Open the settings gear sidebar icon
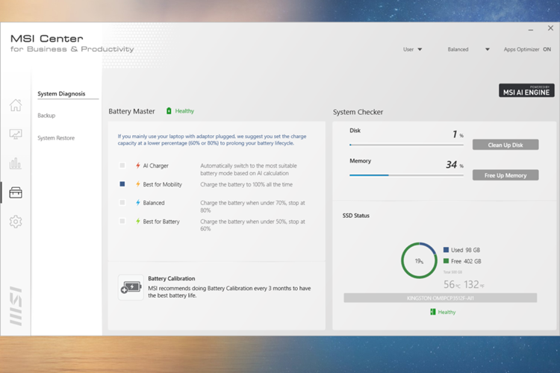This screenshot has height=373, width=560. click(16, 222)
